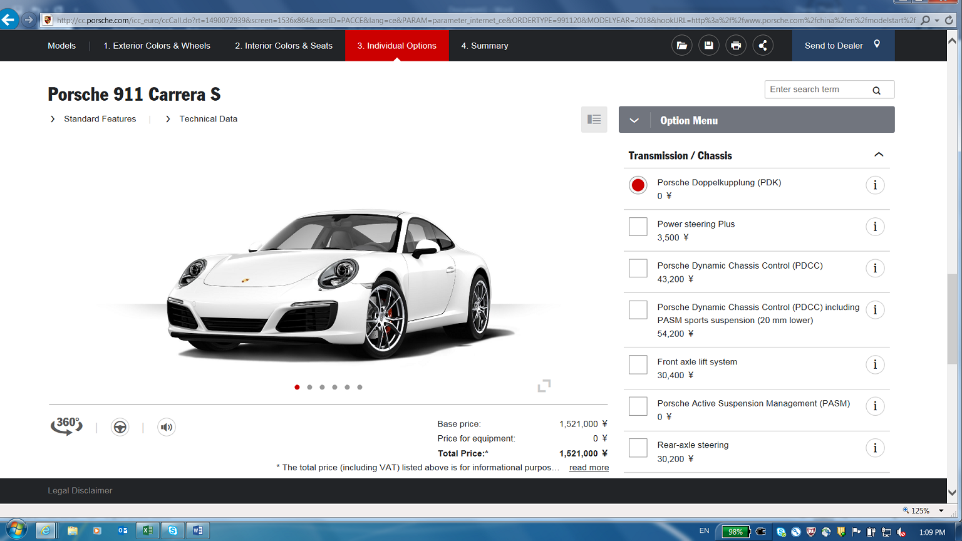Check Porsche Active Suspension Management (PASM)
Viewport: 962px width, 541px height.
(638, 406)
